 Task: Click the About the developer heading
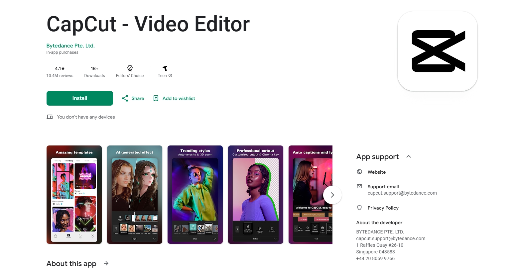point(379,223)
